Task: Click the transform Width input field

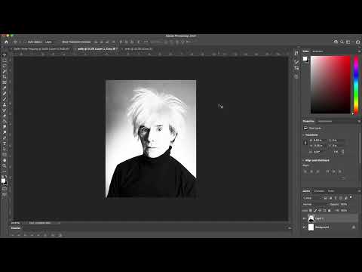Action: pos(320,140)
